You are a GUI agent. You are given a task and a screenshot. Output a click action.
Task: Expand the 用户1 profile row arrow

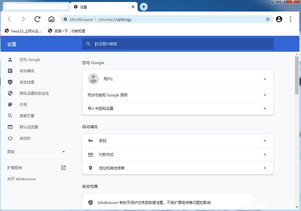[264, 79]
